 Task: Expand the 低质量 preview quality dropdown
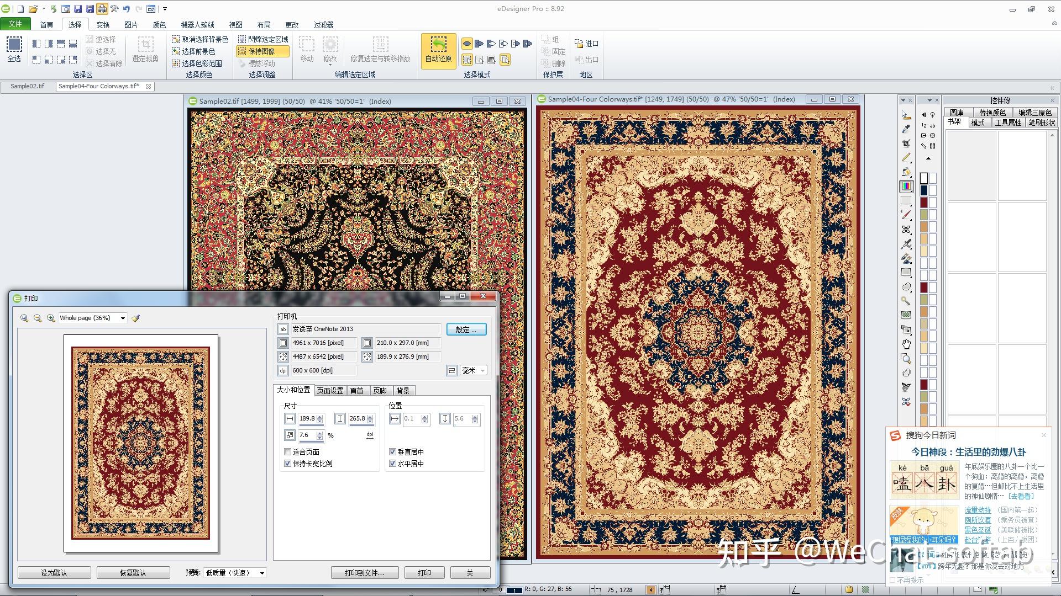pyautogui.click(x=262, y=573)
